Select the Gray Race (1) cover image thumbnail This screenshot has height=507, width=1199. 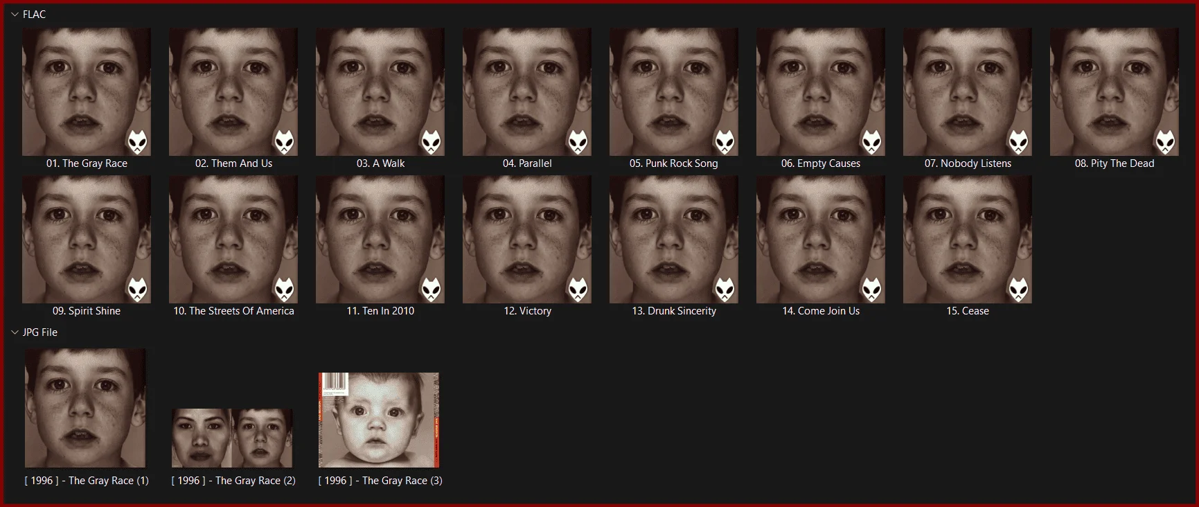tap(85, 408)
